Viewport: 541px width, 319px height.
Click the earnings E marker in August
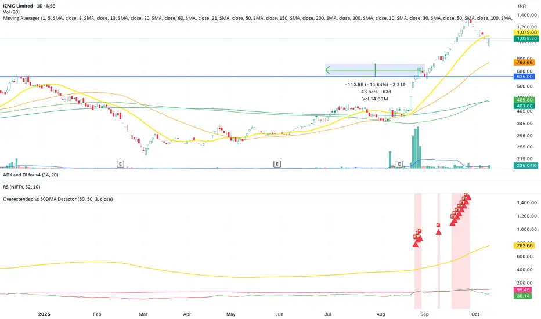point(399,164)
